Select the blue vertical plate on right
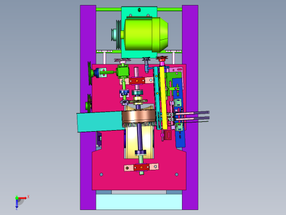 click(x=180, y=113)
